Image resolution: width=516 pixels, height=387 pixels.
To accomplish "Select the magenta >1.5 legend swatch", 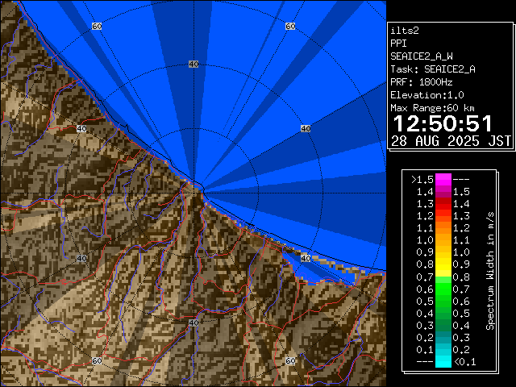I will pos(443,178).
